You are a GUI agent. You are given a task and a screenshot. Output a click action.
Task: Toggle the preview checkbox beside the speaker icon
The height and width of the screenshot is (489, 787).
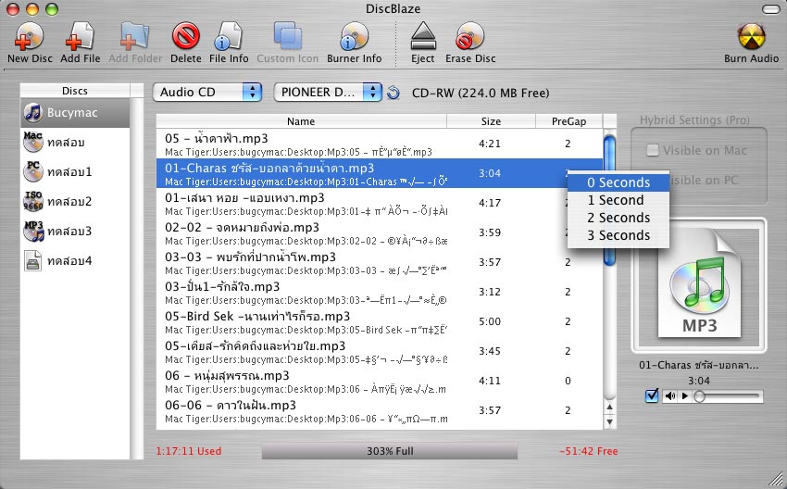(x=652, y=395)
